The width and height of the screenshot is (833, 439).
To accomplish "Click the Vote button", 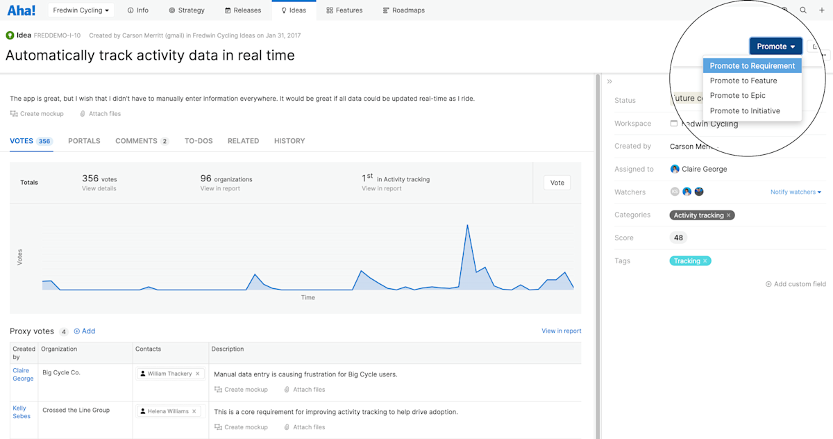I will pyautogui.click(x=557, y=183).
